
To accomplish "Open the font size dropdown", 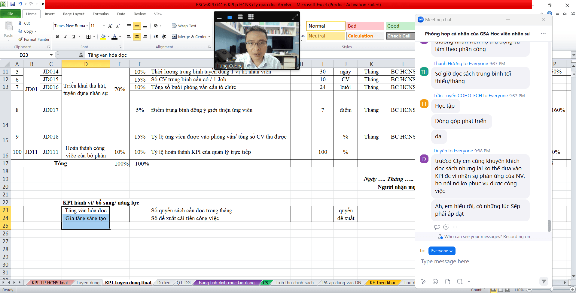I will pos(104,26).
